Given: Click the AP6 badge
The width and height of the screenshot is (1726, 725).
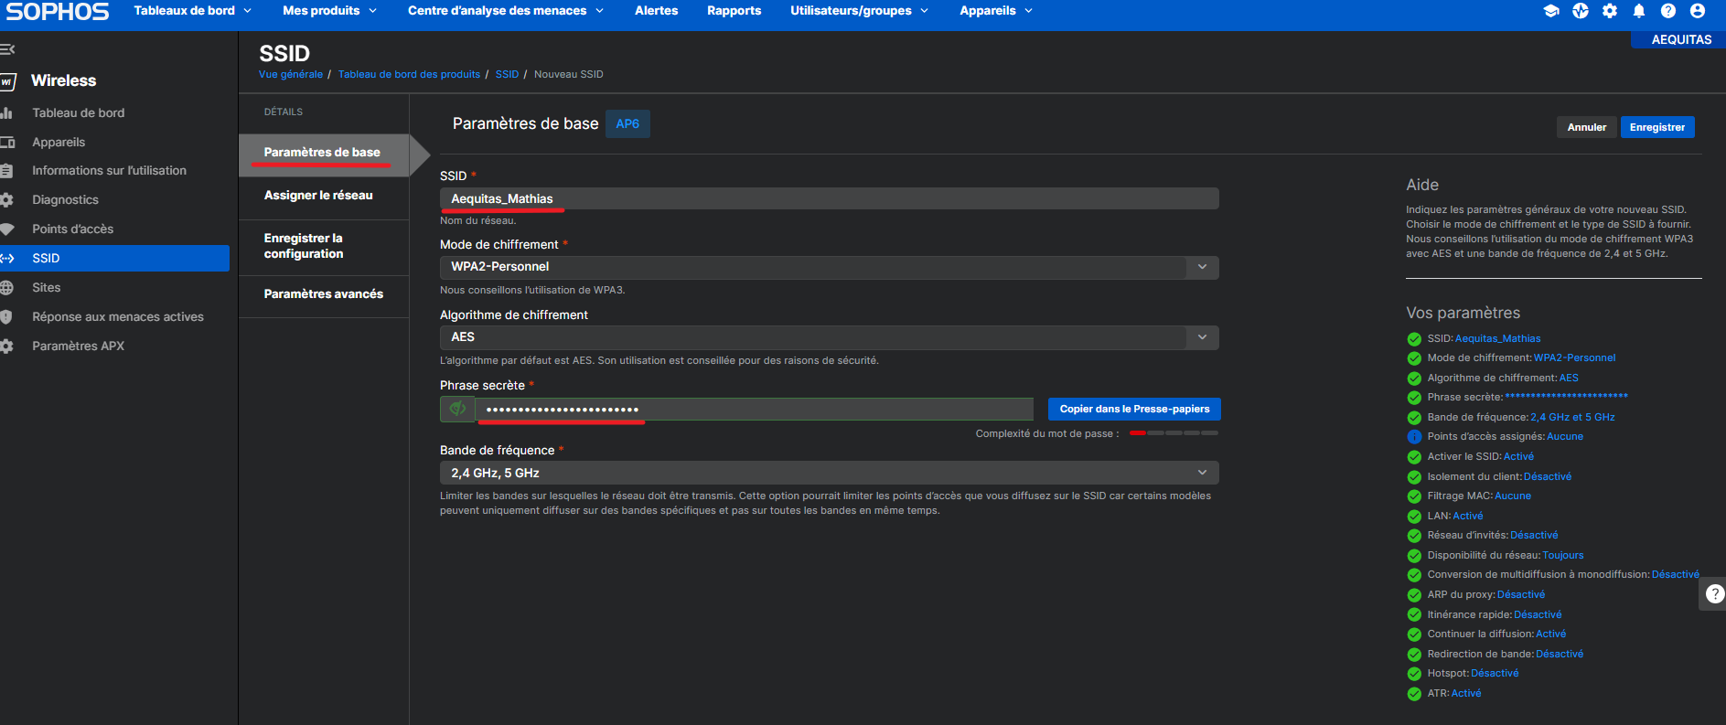Looking at the screenshot, I should coord(627,123).
